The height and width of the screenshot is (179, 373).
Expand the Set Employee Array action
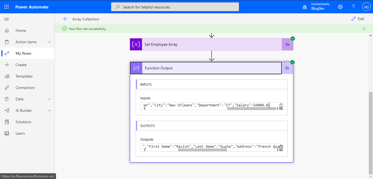click(x=212, y=44)
